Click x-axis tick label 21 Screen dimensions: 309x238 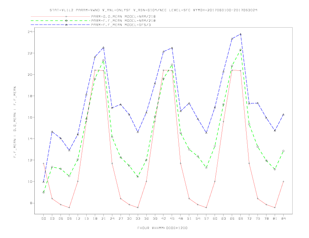pyautogui.click(x=103, y=219)
